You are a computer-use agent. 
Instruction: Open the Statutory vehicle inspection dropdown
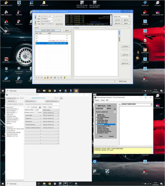[x=33, y=128]
